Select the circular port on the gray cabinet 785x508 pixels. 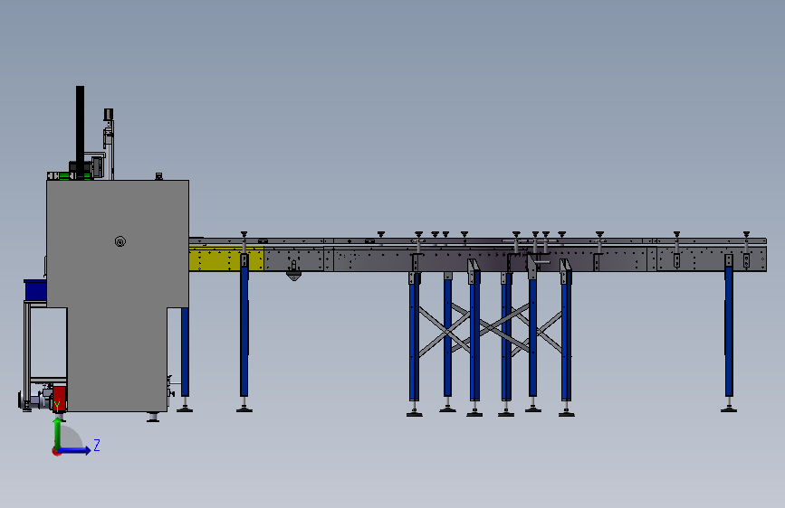[x=120, y=242]
